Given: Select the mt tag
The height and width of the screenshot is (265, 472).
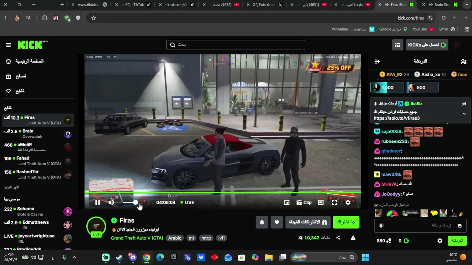Looking at the screenshot, I should [x=191, y=238].
